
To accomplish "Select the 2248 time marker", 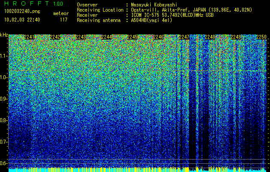I will 210,37.
